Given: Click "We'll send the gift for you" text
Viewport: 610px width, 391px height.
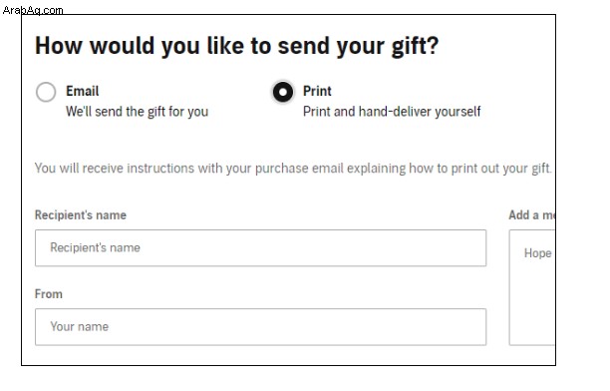Looking at the screenshot, I should [x=137, y=112].
